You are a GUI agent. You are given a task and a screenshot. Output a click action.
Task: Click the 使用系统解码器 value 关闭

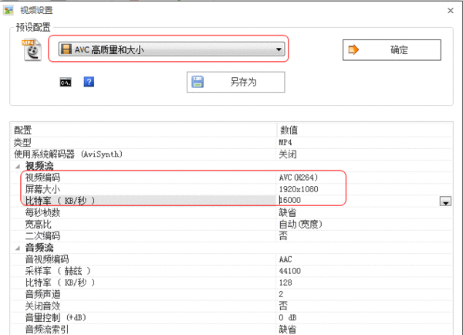[287, 154]
